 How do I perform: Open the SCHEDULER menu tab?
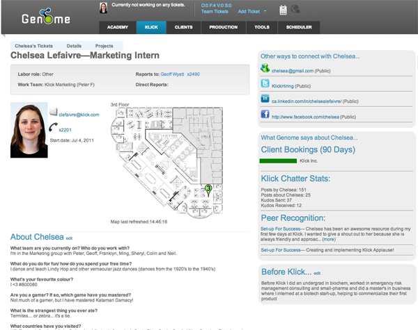pos(299,27)
